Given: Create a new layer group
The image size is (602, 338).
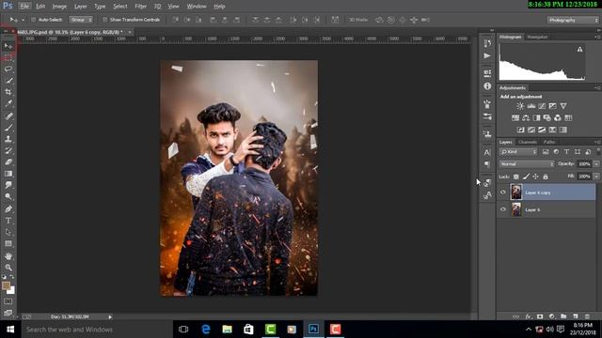Looking at the screenshot, I should tap(563, 316).
